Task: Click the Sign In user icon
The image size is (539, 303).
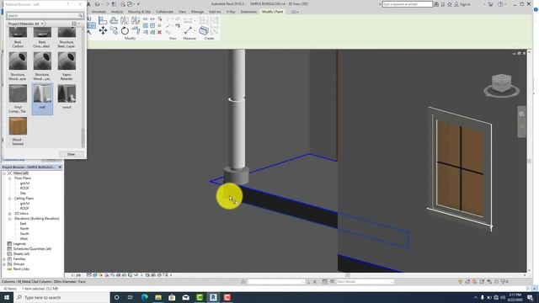Action: coord(456,4)
